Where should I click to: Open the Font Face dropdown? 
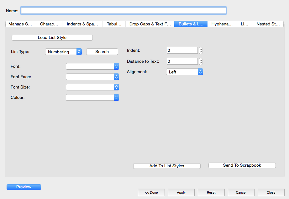[92, 77]
